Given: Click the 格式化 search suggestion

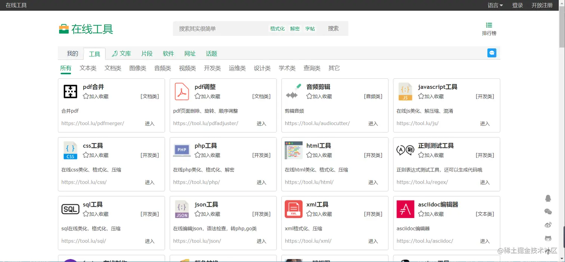Looking at the screenshot, I should tap(277, 29).
